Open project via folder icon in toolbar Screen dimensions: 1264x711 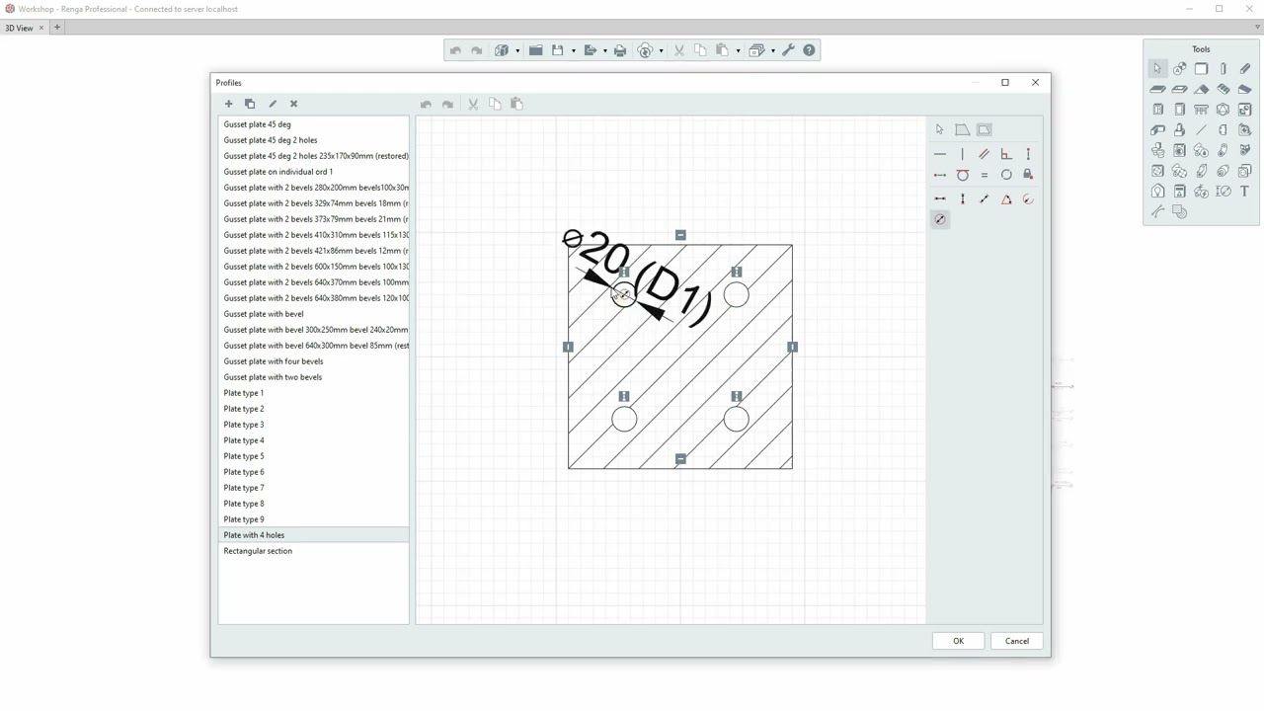pos(536,50)
